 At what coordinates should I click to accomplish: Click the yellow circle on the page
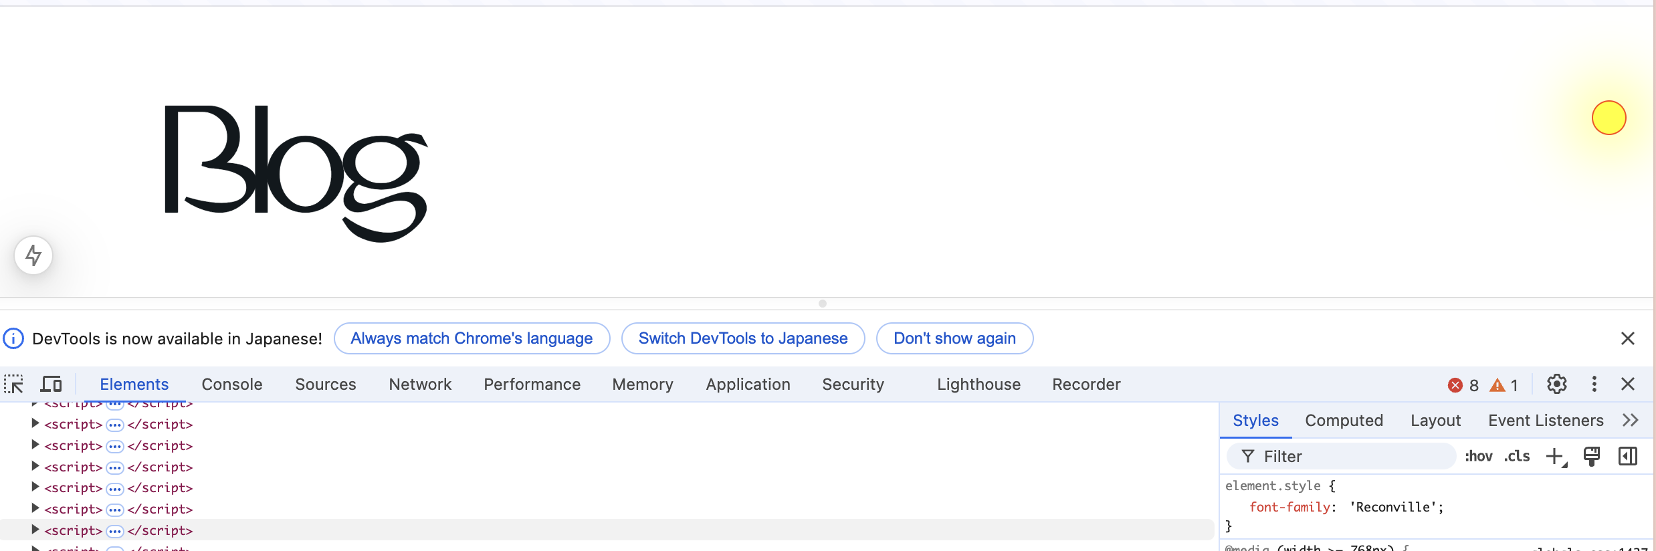1609,118
